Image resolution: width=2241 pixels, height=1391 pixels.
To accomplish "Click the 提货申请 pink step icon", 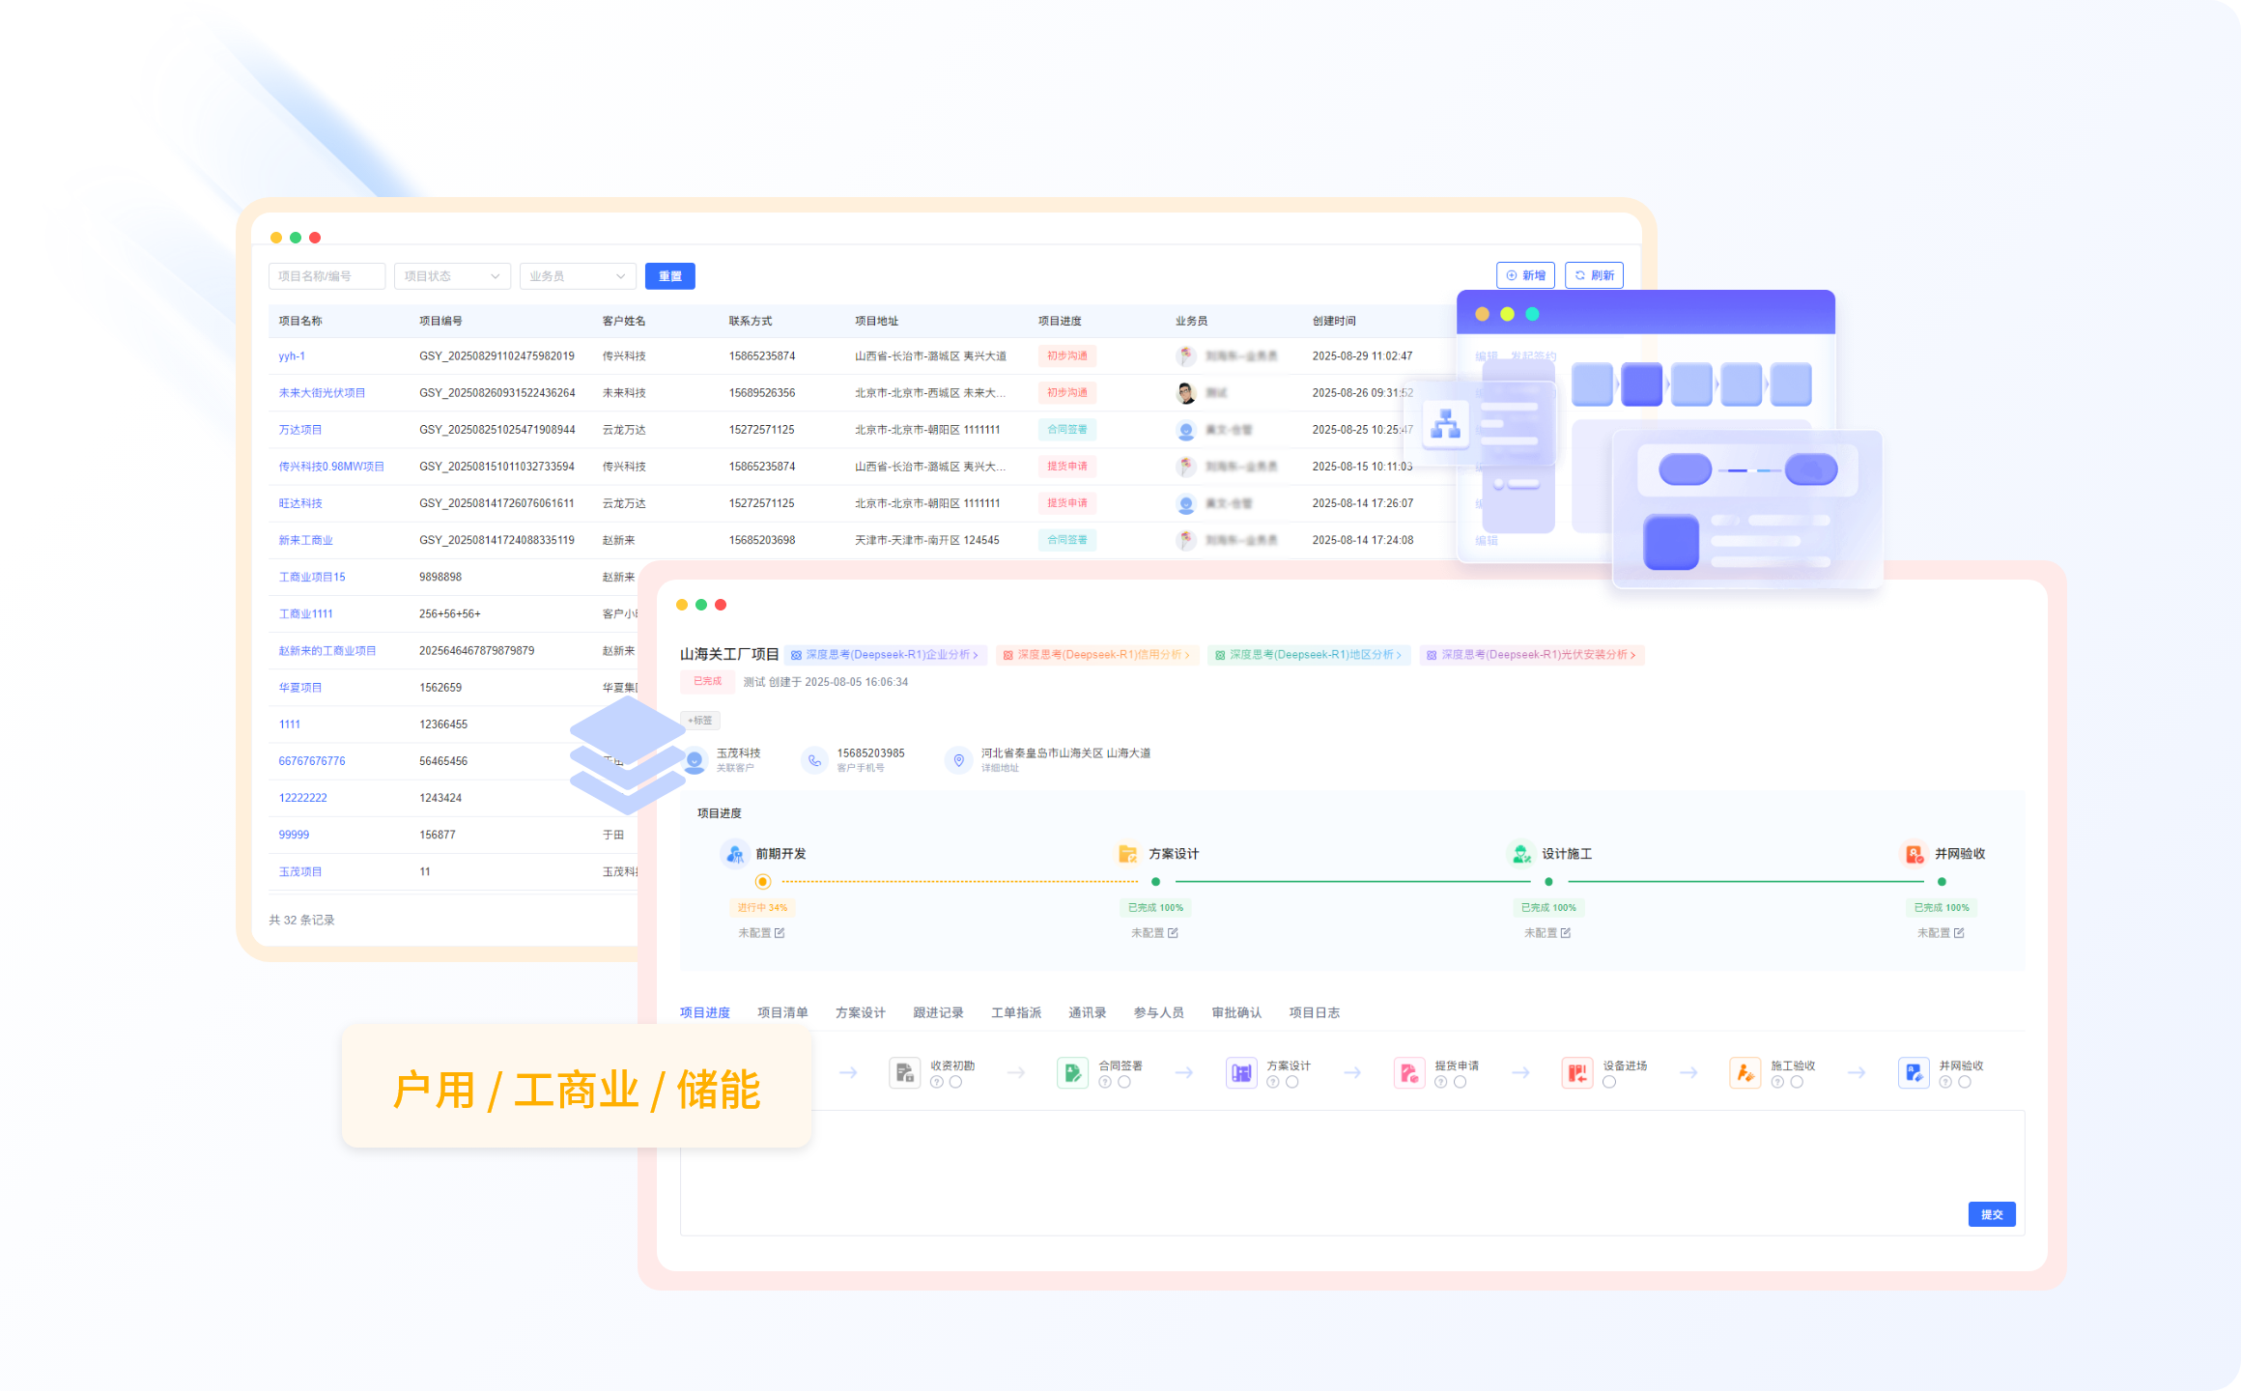I will point(1408,1072).
